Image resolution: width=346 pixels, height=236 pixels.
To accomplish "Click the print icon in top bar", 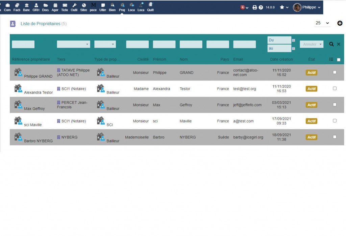I will [x=255, y=7].
